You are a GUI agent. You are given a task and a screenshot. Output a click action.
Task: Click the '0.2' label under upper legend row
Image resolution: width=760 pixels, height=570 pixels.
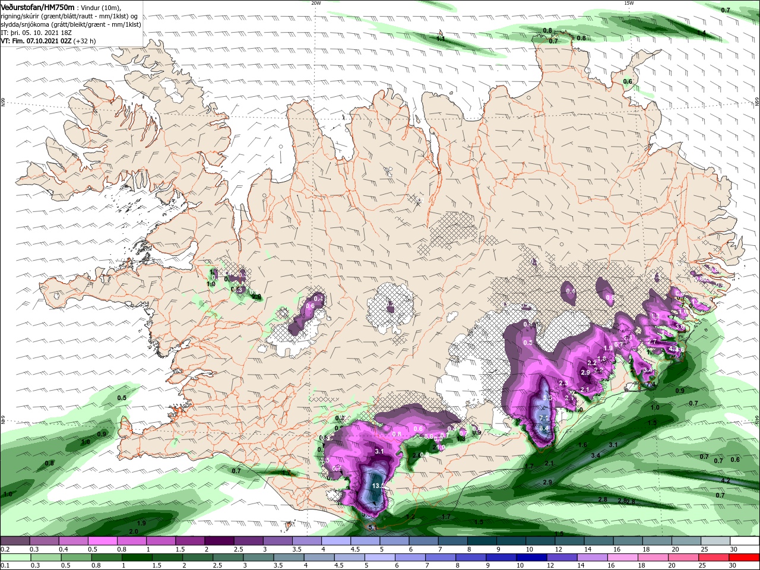5,549
